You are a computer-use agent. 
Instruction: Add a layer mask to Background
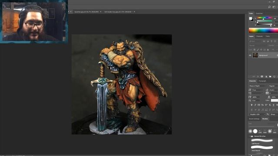(262, 77)
